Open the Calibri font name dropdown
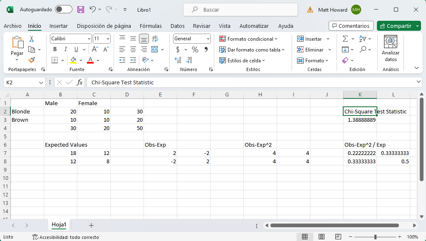426x241 pixels. (x=89, y=39)
